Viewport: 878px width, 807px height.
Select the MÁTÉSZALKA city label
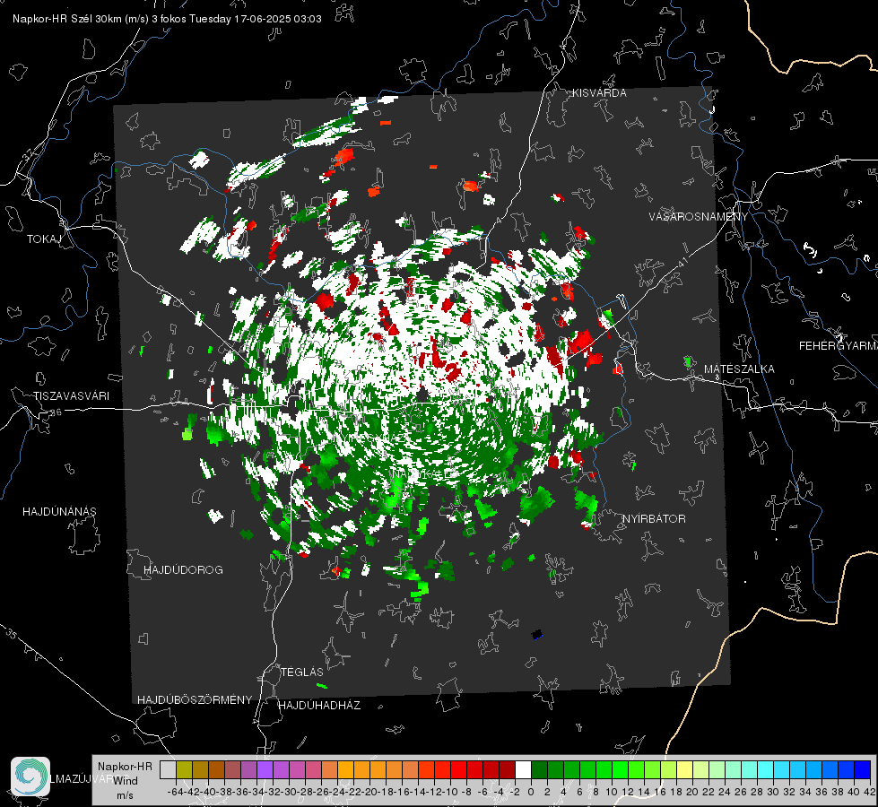click(x=739, y=369)
